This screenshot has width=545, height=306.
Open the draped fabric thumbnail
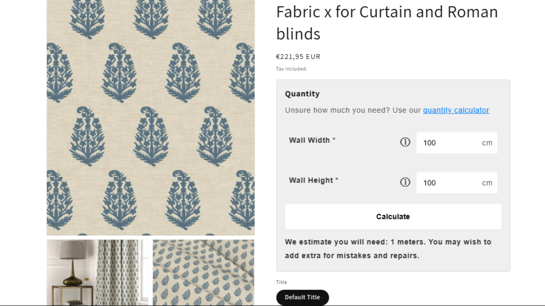[203, 272]
